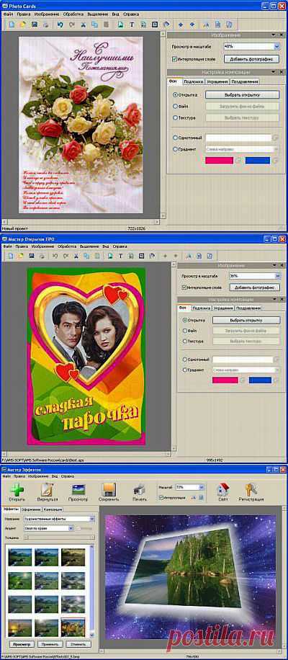Select the text T tool in Photo Cards toolbar
This screenshot has width=288, height=660.
132,24
